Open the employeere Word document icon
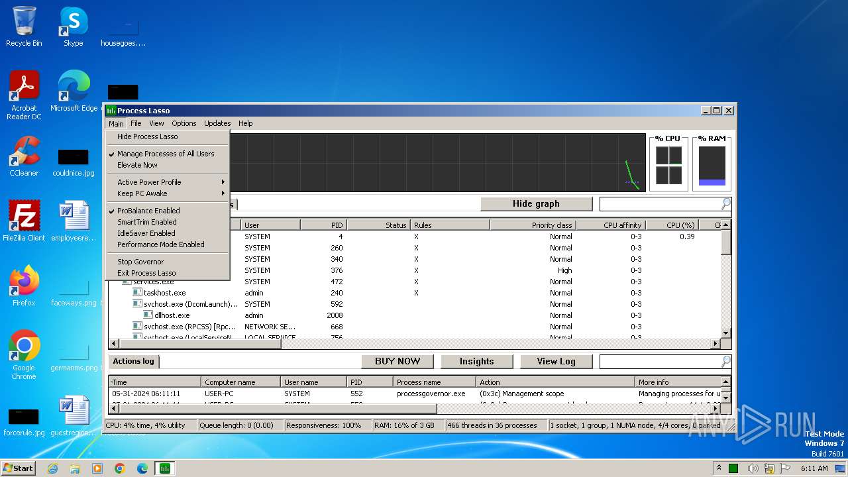This screenshot has height=477, width=848. pyautogui.click(x=74, y=221)
